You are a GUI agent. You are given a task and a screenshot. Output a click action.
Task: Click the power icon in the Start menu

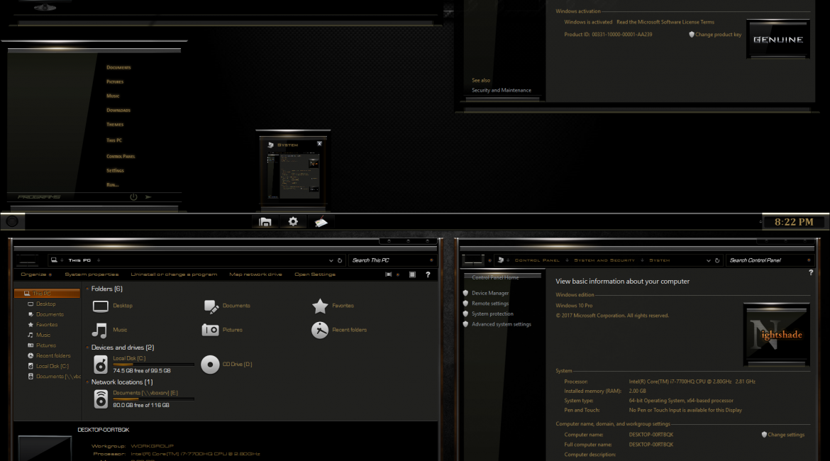pyautogui.click(x=133, y=197)
